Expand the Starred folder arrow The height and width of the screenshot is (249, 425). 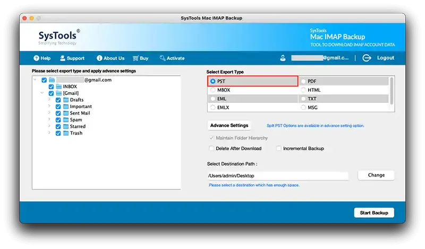click(x=49, y=126)
